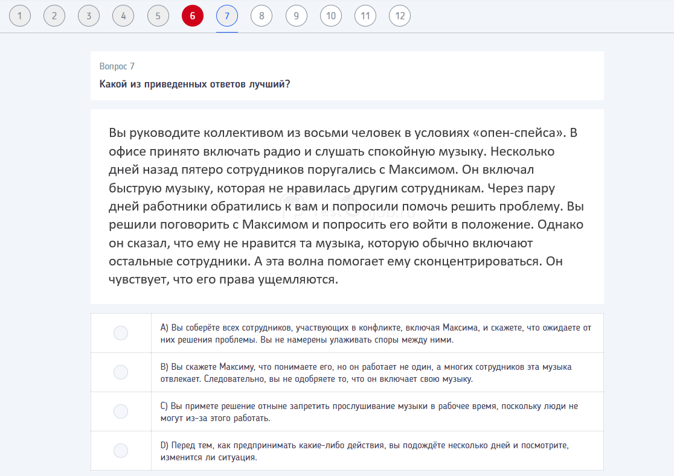Open the underlined question 7 circle

click(227, 16)
